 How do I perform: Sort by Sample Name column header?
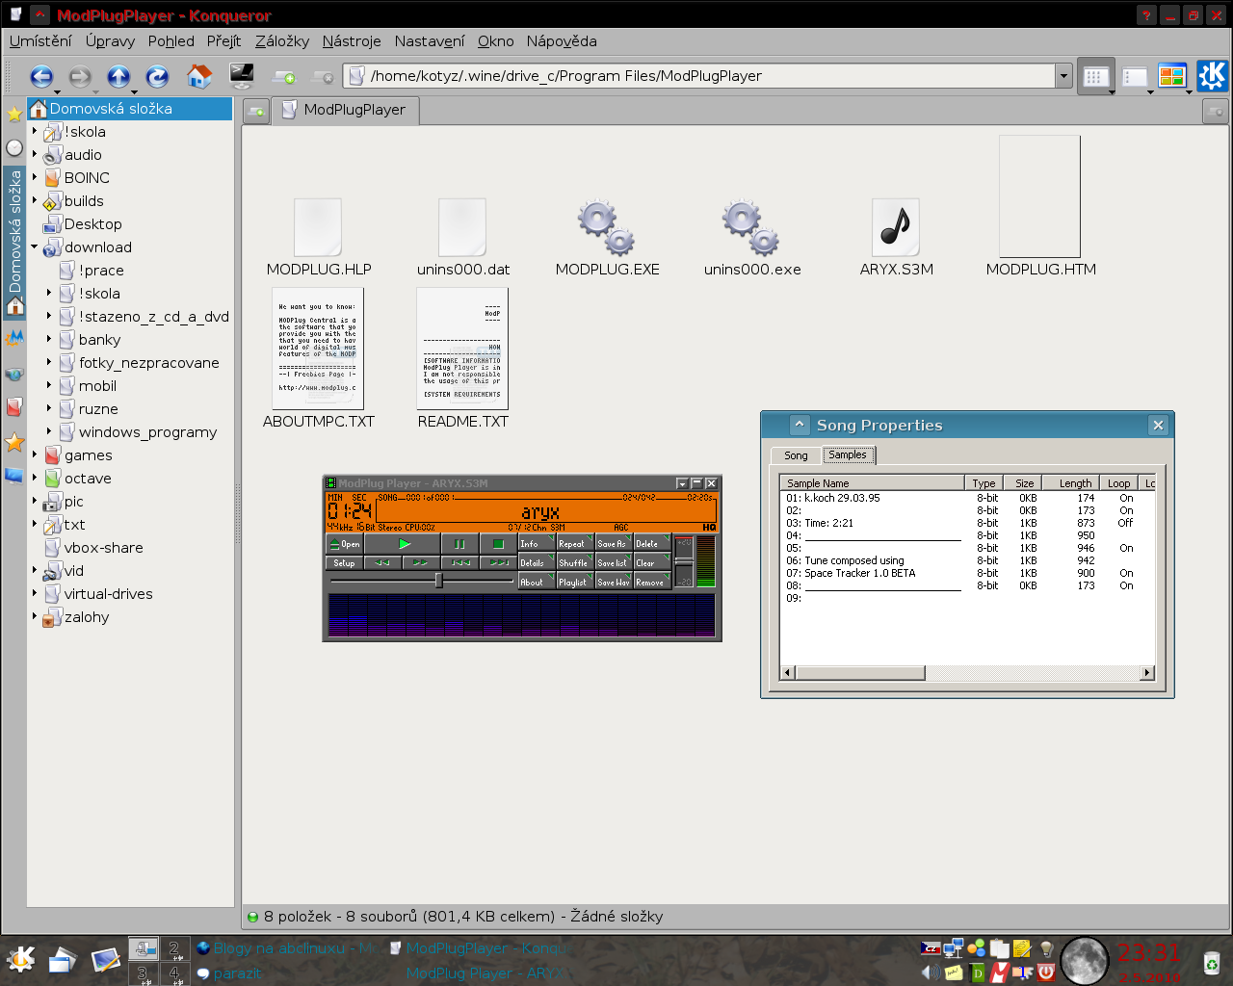pos(872,483)
